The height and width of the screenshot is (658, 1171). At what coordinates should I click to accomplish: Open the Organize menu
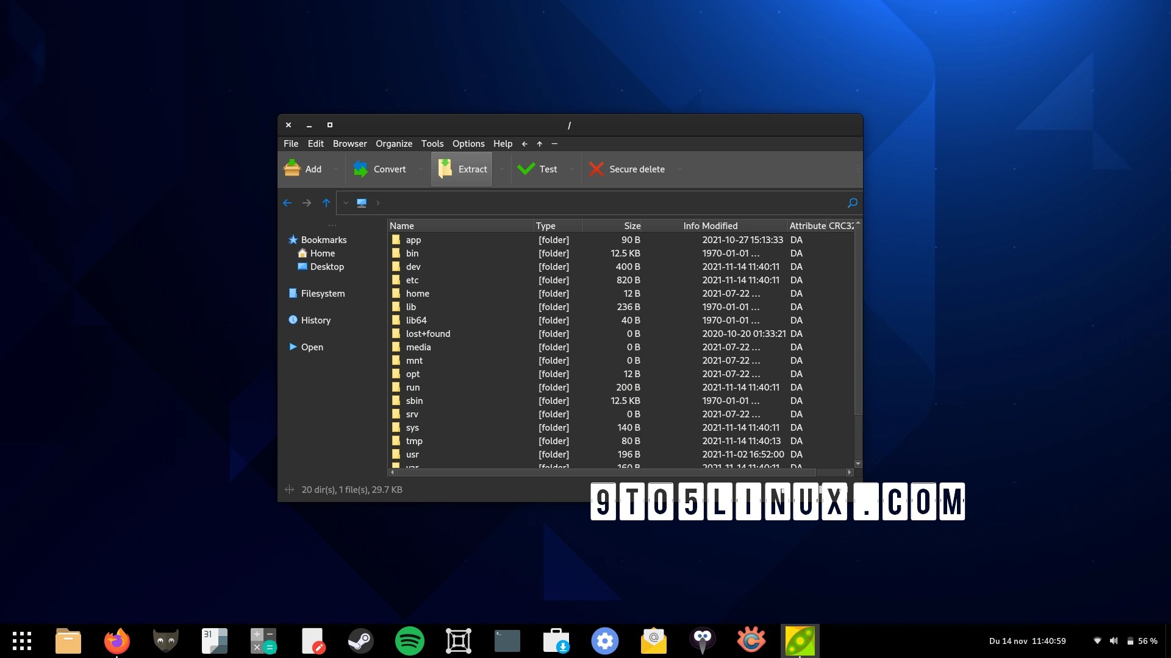click(393, 144)
